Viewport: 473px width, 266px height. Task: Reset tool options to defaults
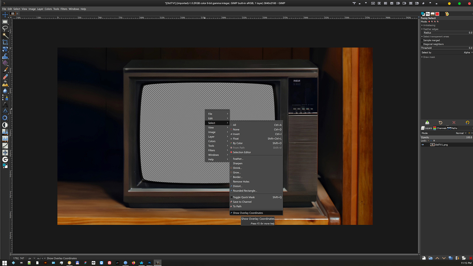coord(467,122)
